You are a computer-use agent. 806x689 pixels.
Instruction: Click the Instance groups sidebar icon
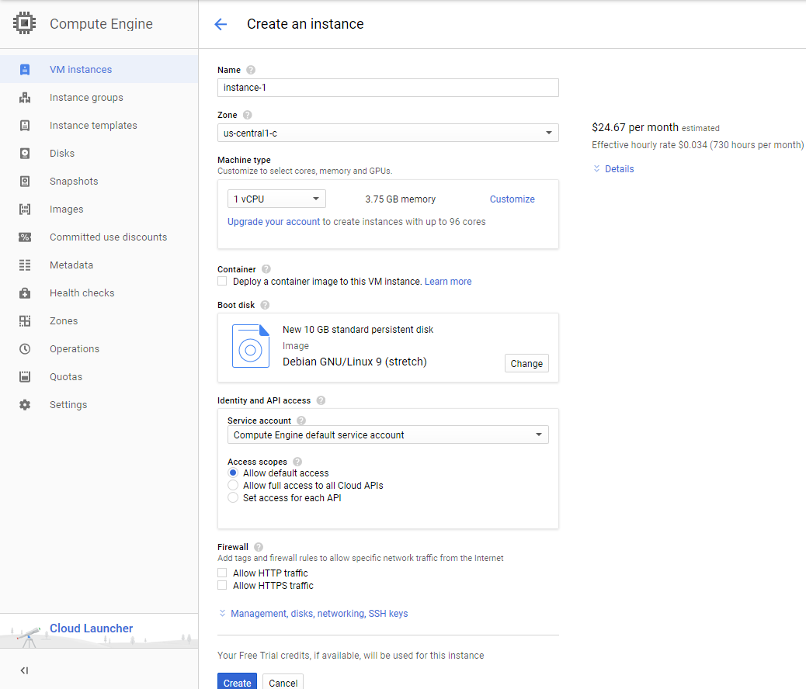(25, 98)
